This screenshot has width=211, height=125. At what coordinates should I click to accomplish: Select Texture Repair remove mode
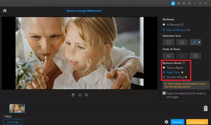pyautogui.click(x=164, y=68)
